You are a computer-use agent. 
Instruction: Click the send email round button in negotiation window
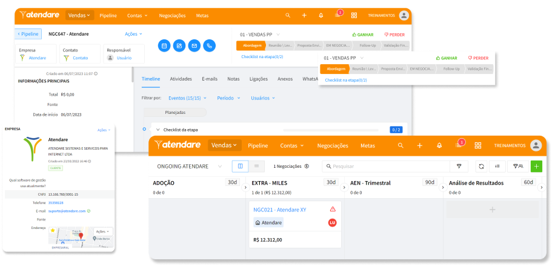pos(194,45)
